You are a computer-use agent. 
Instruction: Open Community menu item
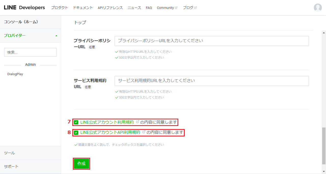[x=165, y=8]
